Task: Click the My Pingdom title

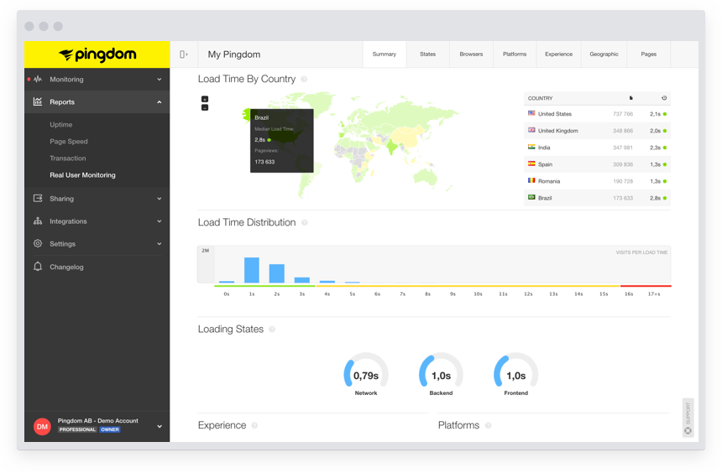Action: point(234,55)
